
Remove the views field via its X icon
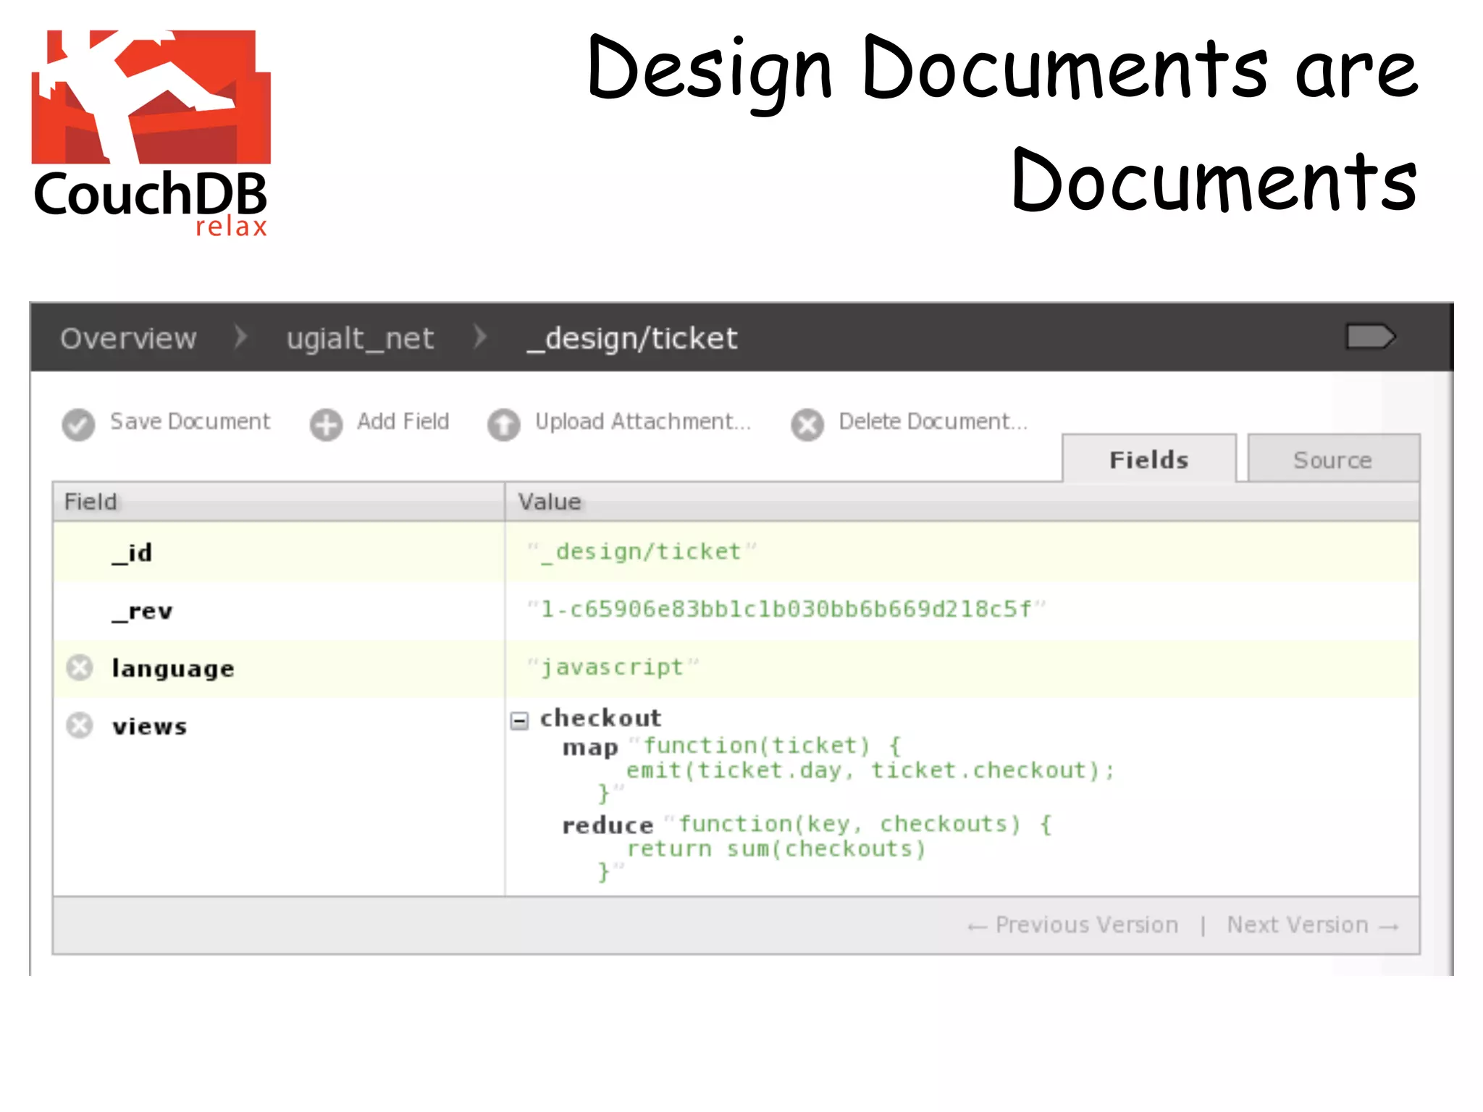click(80, 725)
